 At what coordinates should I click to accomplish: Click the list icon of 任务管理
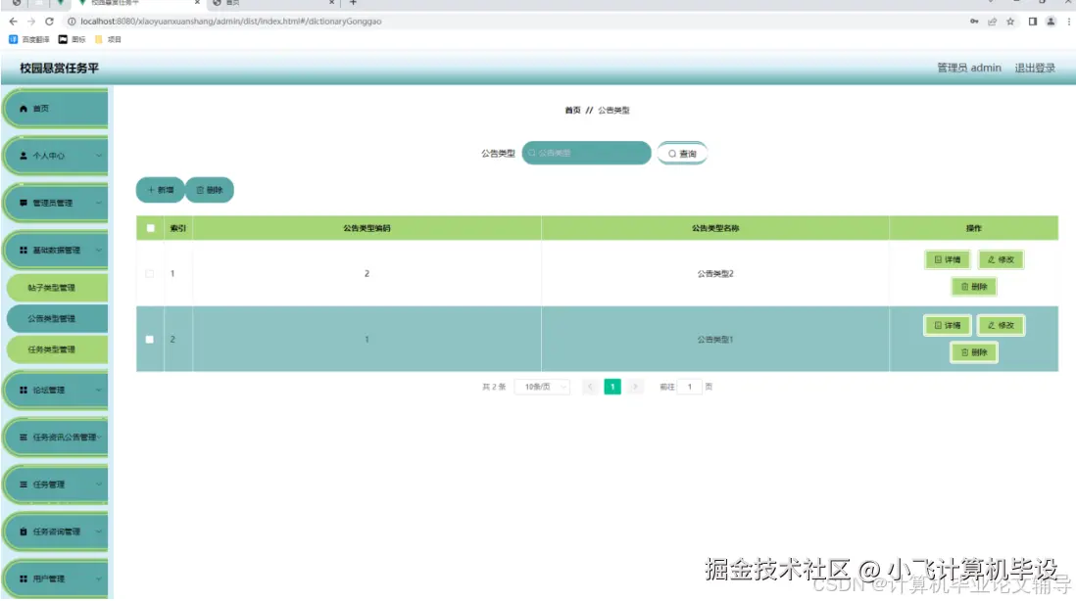(24, 485)
